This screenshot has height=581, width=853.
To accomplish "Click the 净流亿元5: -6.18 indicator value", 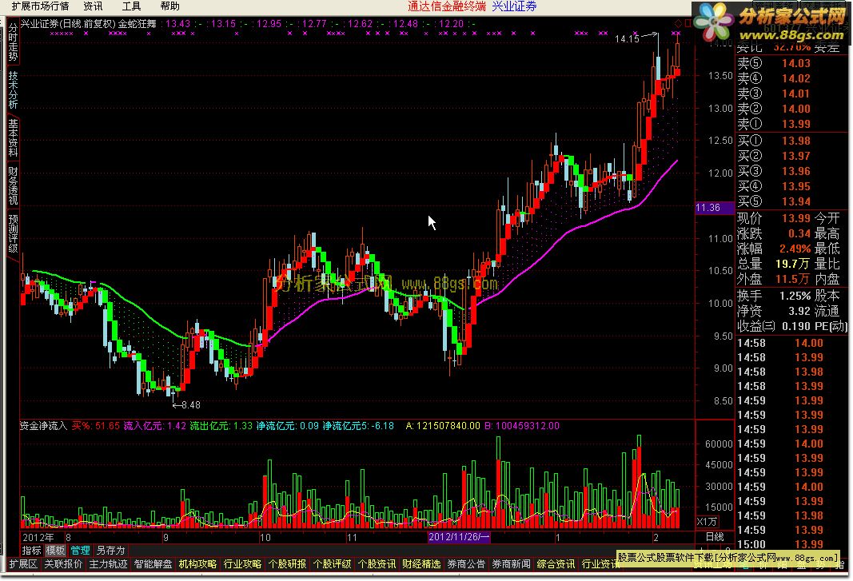I will pyautogui.click(x=358, y=425).
